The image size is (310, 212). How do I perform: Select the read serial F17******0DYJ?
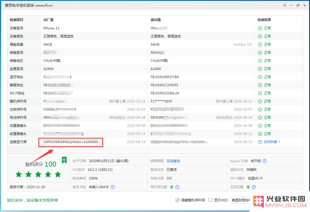click(161, 101)
